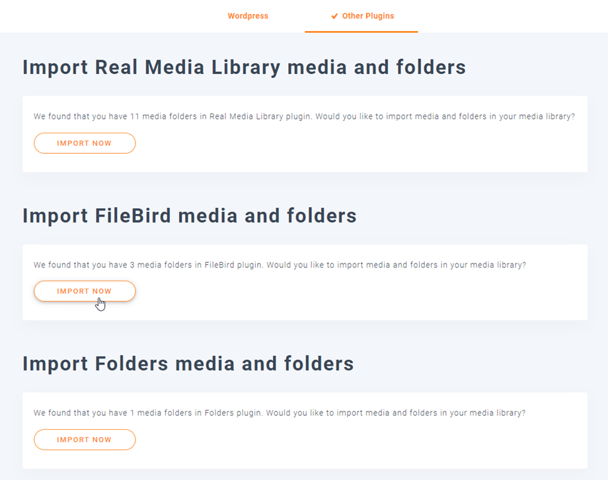This screenshot has height=480, width=608.
Task: Click the question ending the FileBird prompt
Action: pyautogui.click(x=397, y=265)
